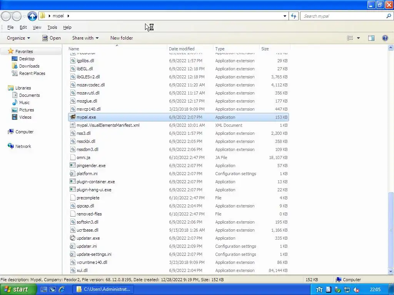Click New folder button
Screen dimensions: 394x295
(x=122, y=38)
